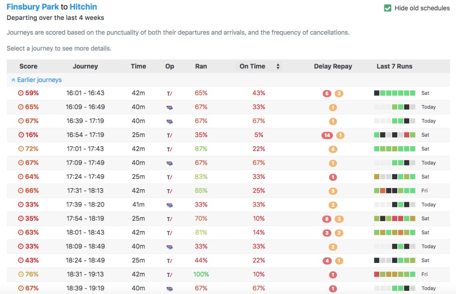The height and width of the screenshot is (294, 456).
Task: Click the operator icon for the 16:09 journey
Action: point(170,107)
